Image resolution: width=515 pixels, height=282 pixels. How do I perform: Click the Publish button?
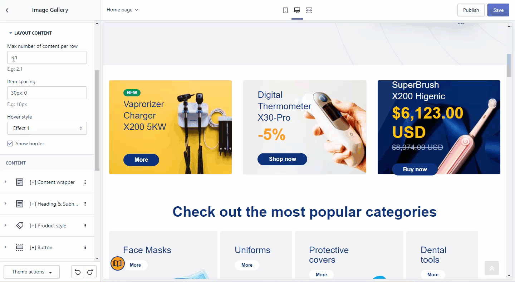(x=471, y=10)
